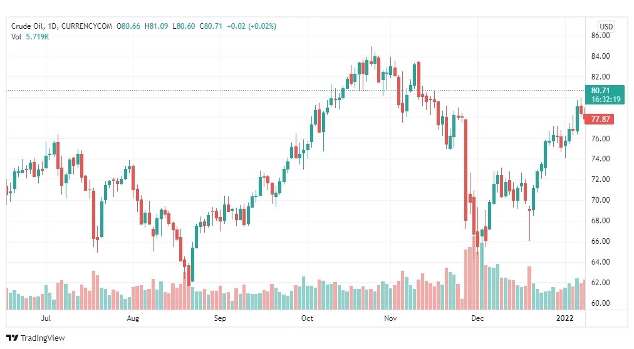The width and height of the screenshot is (634, 349).
Task: Click the TradingView logo icon
Action: 13,338
